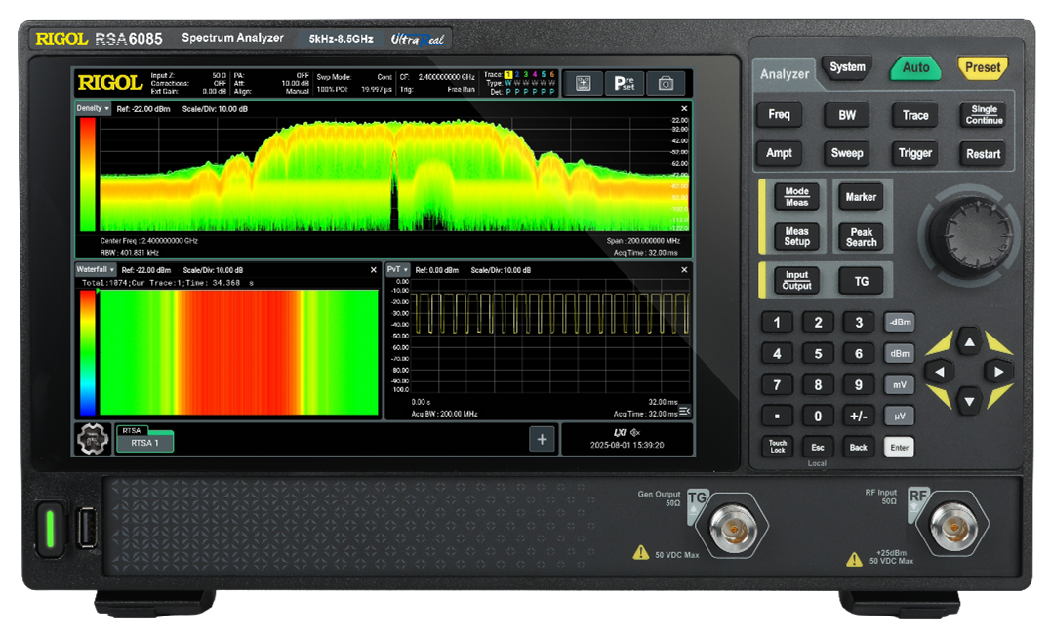Open the PvT window menu icon
The width and height of the screenshot is (1051, 636).
[x=684, y=411]
